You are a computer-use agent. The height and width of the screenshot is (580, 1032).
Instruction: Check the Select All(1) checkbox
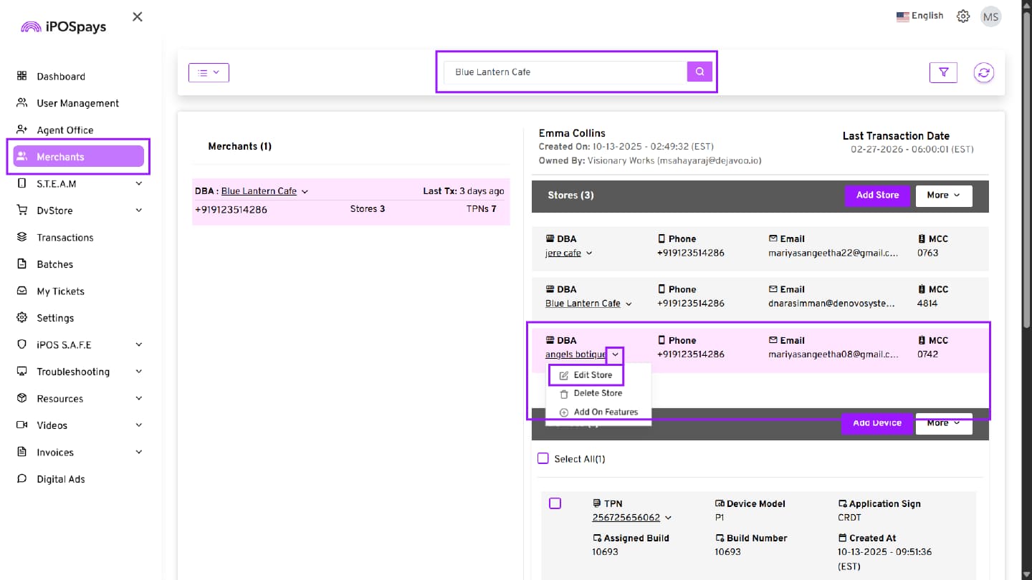pos(543,458)
